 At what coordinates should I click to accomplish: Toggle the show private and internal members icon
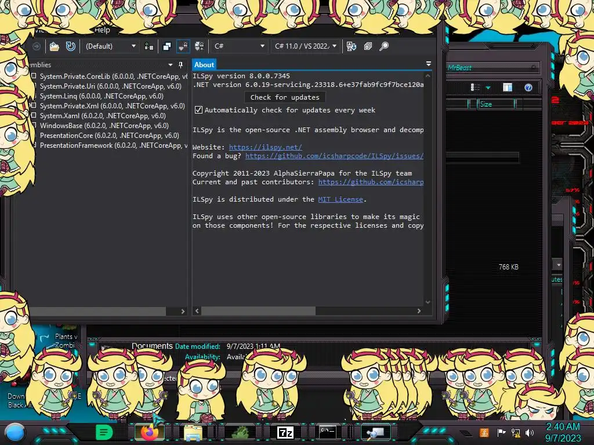(x=183, y=46)
